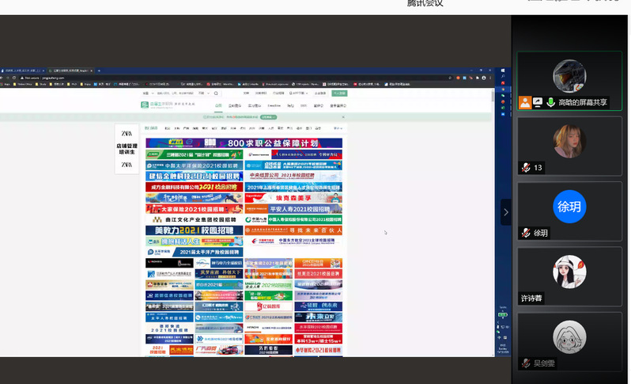631x384 pixels.
Task: Open 中华财险2021校园招聘 banner
Action: (x=319, y=350)
